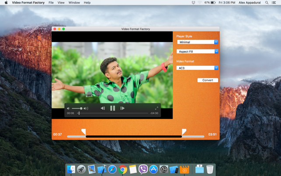
Task: Open the Mail eagle stamp dock icon
Action: (92, 169)
